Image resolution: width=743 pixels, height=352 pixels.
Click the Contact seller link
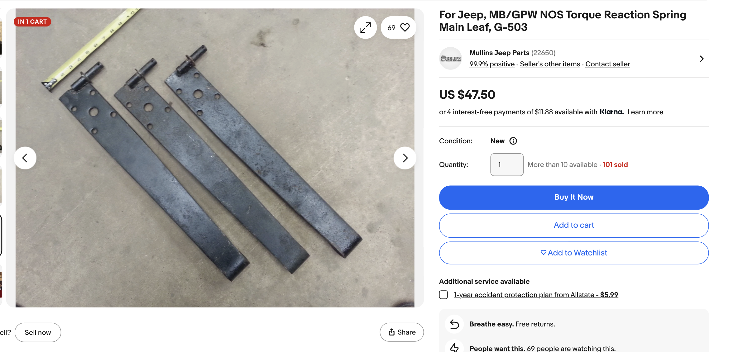(x=607, y=64)
